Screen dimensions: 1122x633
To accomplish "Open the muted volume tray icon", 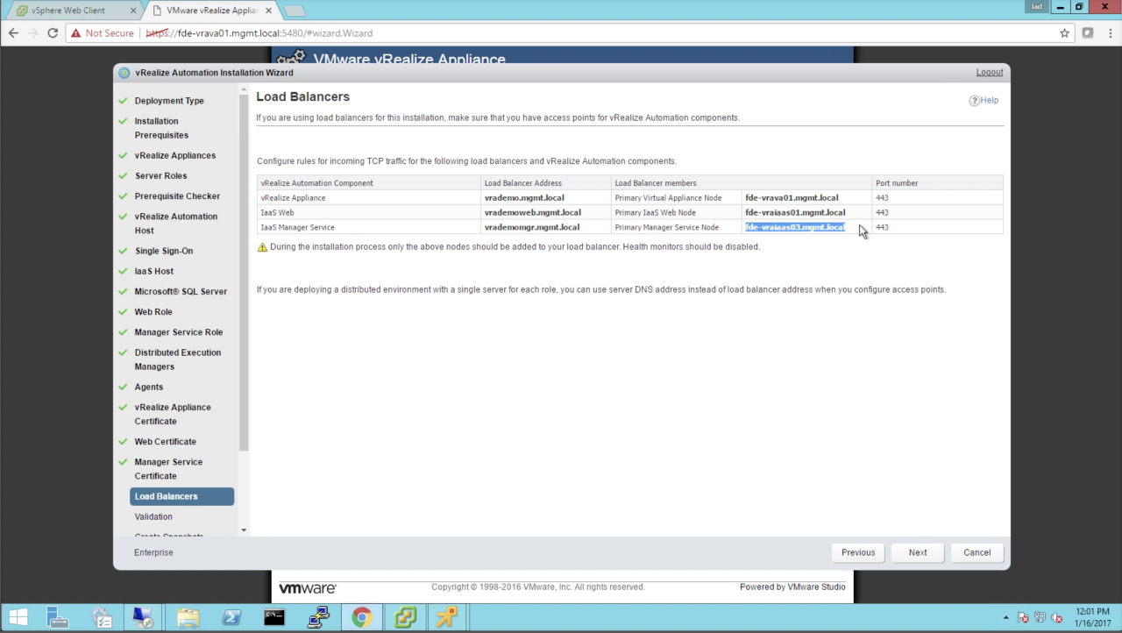I will (1057, 618).
